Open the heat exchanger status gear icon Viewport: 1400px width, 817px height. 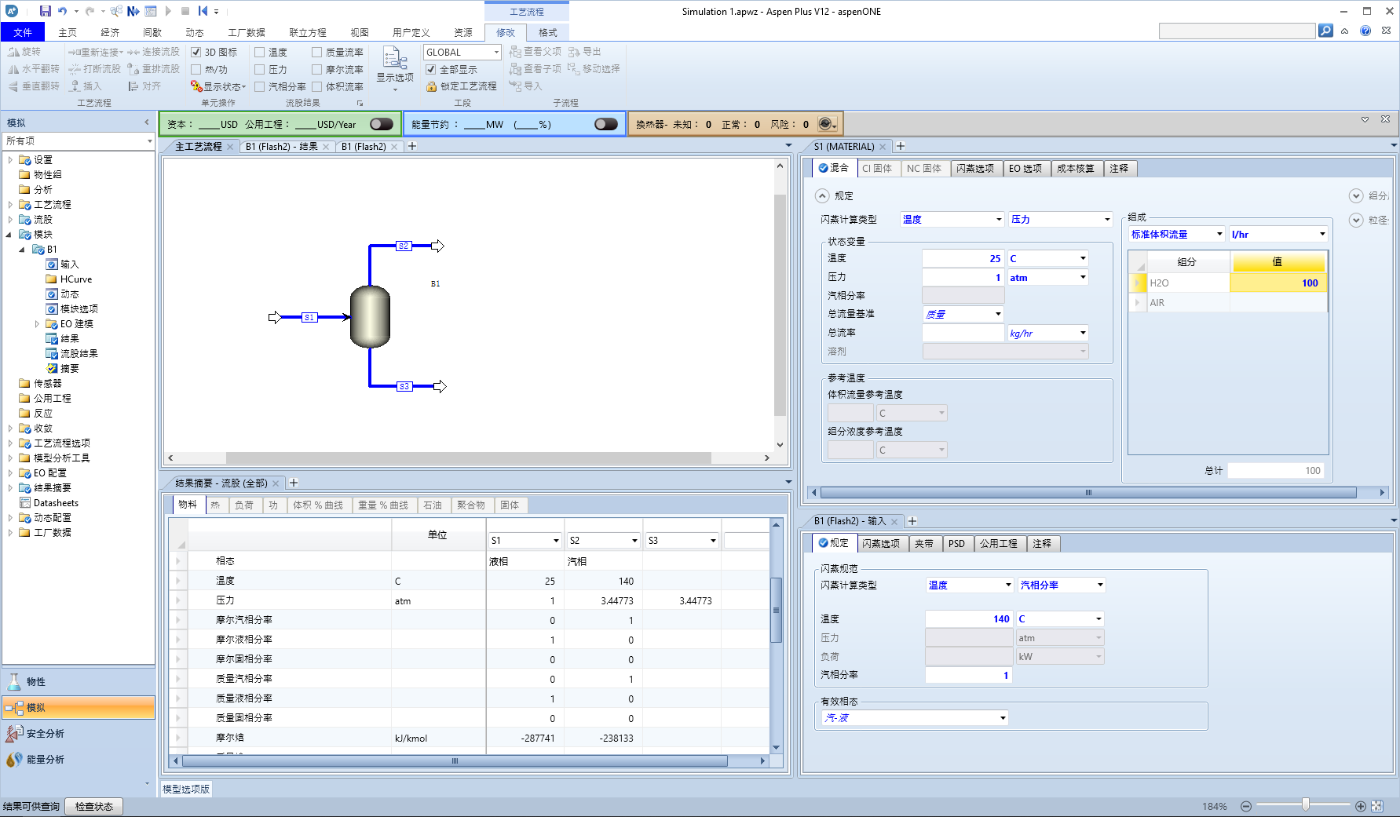click(826, 124)
